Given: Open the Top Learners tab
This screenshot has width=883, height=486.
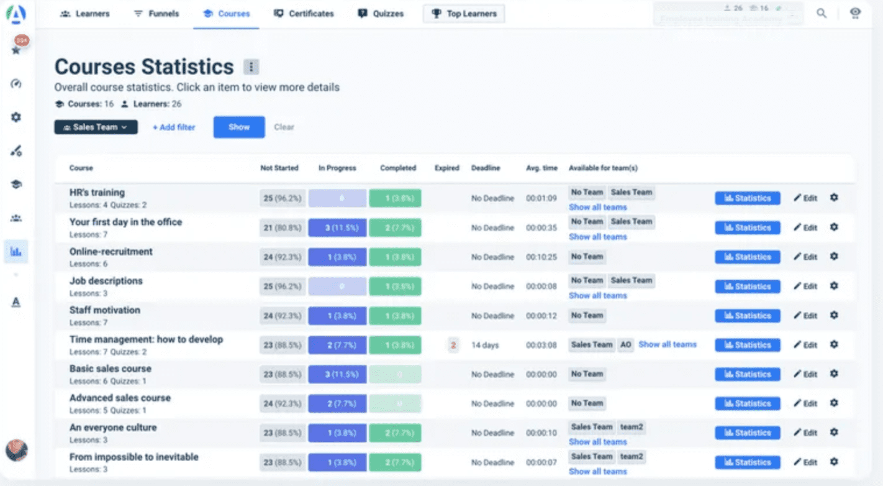Looking at the screenshot, I should [464, 14].
